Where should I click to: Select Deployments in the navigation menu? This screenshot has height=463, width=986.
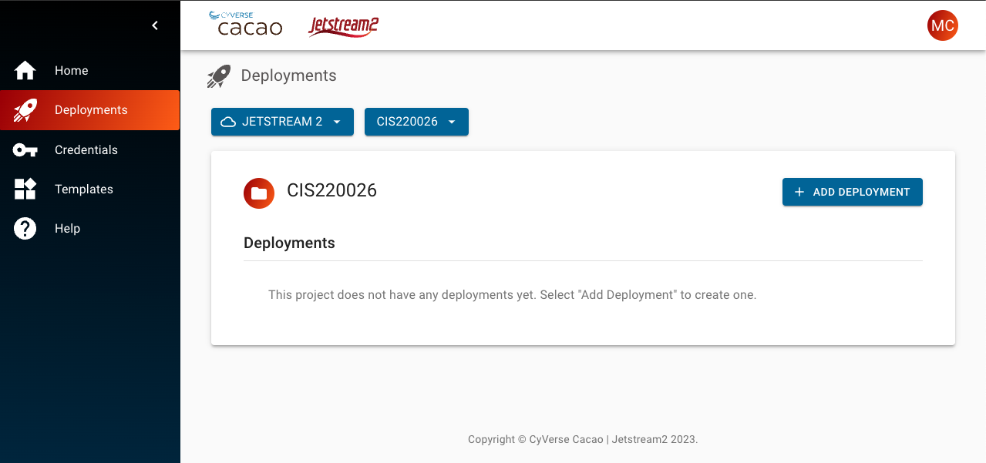(x=91, y=109)
